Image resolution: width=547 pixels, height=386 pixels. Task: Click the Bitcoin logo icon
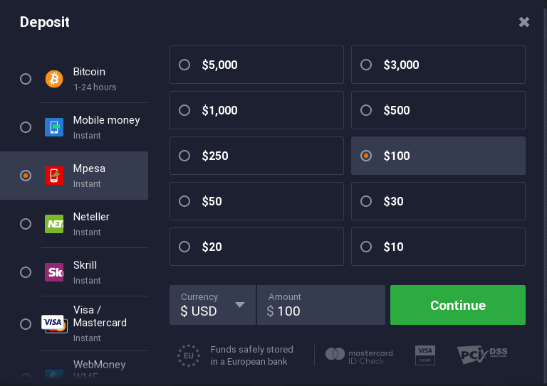click(x=54, y=79)
